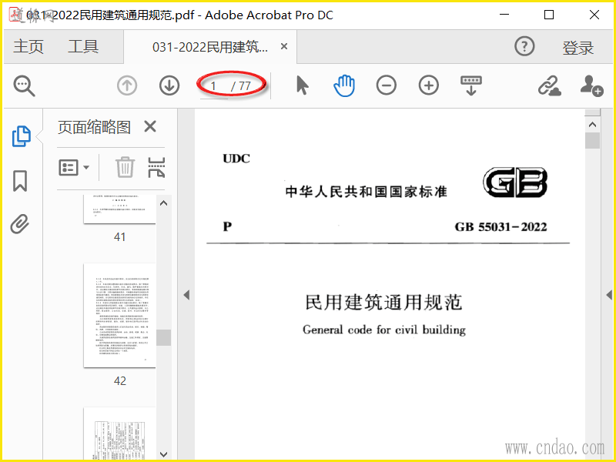616x462 pixels.
Task: Select the 031-2022民用建筑 document tab
Action: click(209, 47)
